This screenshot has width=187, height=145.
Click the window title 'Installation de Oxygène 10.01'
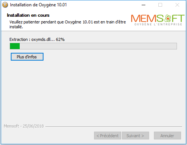coord(38,5)
